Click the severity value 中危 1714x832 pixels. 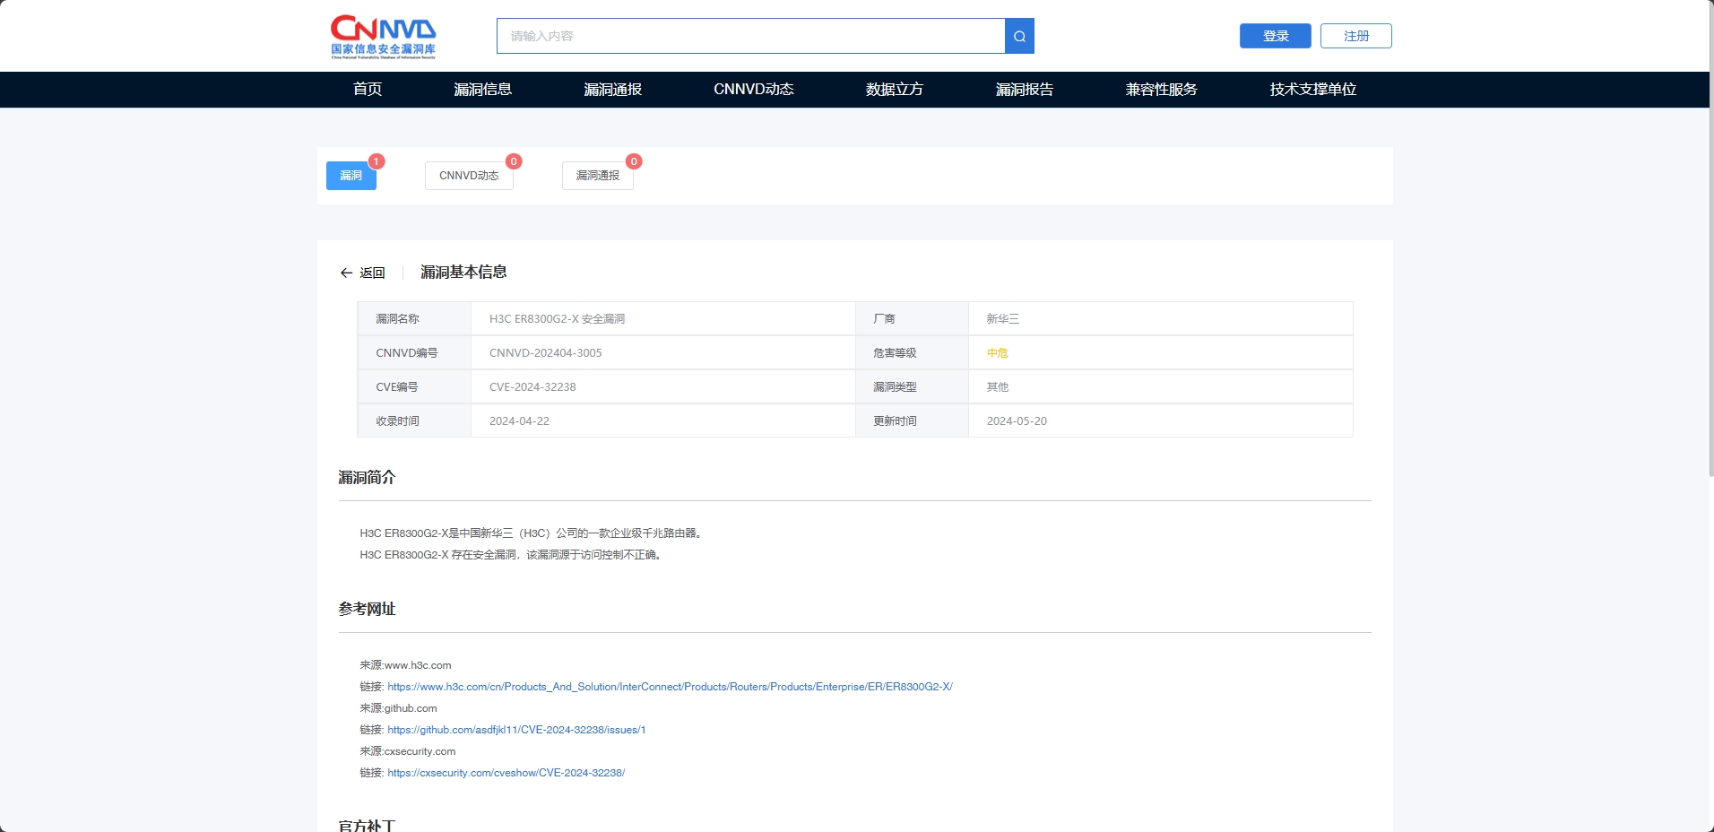pos(998,353)
